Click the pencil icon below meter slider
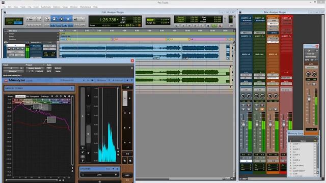This screenshot has height=183, width=326. coord(83,152)
